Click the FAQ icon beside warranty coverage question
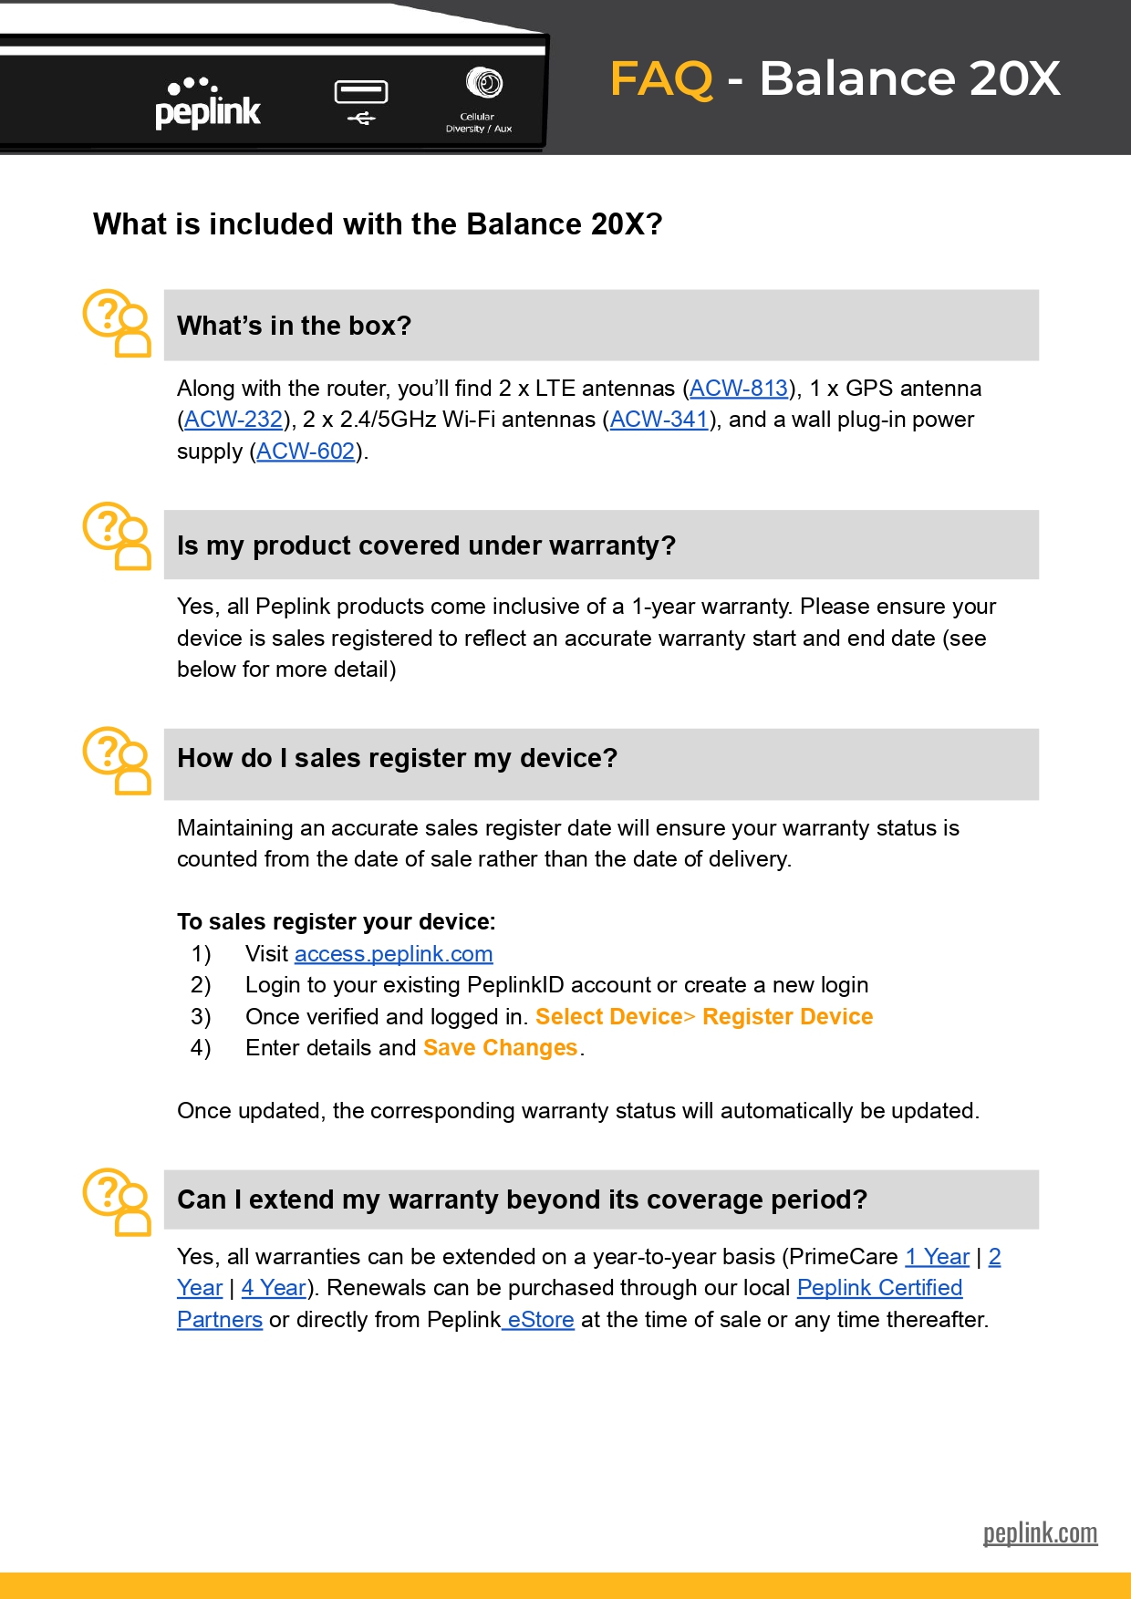1131x1599 pixels. (x=118, y=535)
